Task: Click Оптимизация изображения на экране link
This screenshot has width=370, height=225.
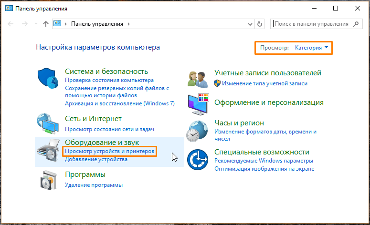Action: [264, 169]
